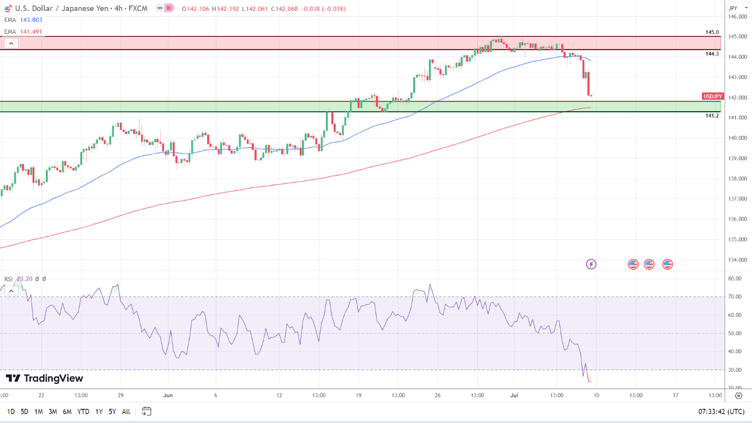Set time range to All
Screen dimensions: 752x423
(126, 412)
